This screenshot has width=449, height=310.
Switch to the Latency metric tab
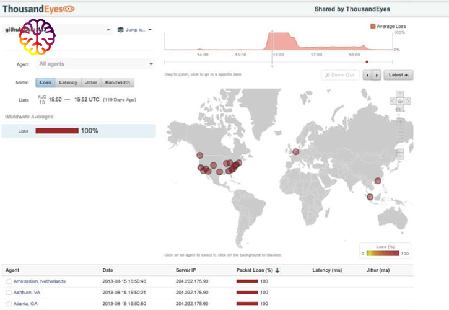pyautogui.click(x=68, y=82)
